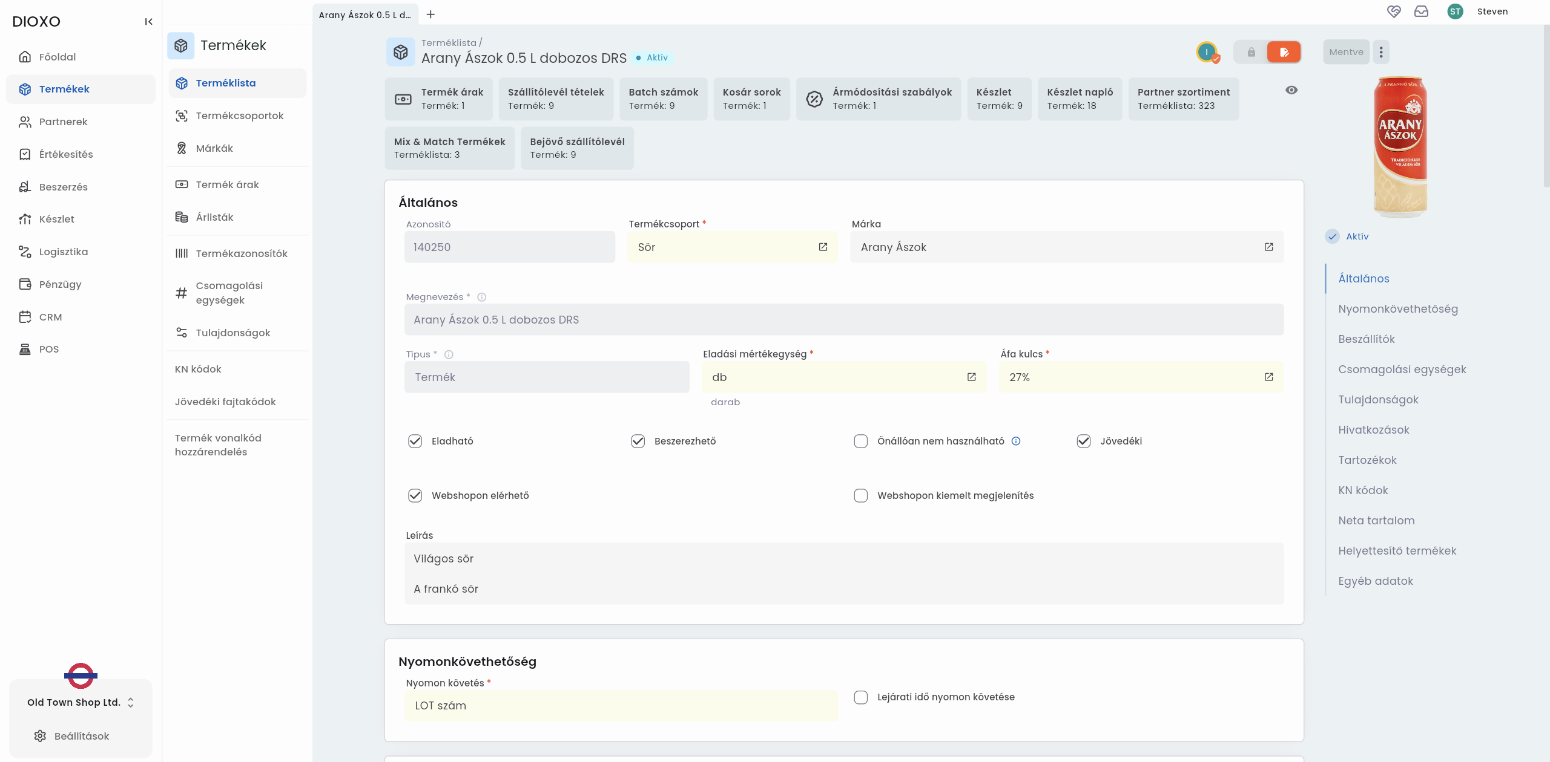Uncheck the Eladható checkbox
Screen dimensions: 1550x762
coord(415,441)
